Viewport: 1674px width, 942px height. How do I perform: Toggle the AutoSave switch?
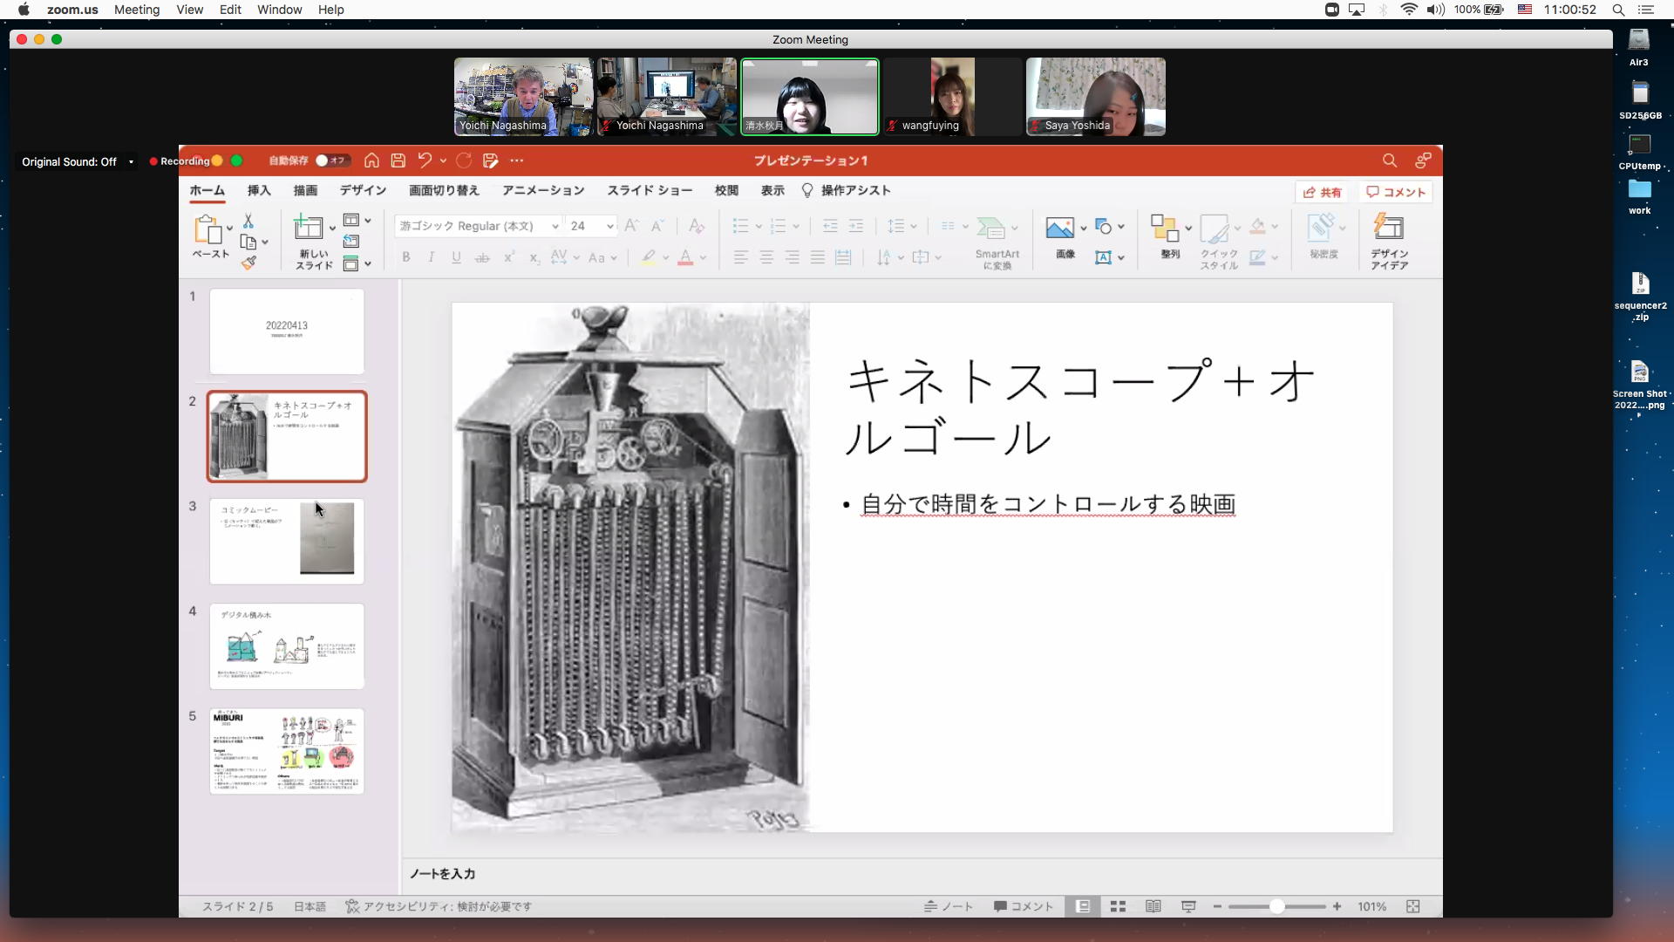tap(331, 160)
